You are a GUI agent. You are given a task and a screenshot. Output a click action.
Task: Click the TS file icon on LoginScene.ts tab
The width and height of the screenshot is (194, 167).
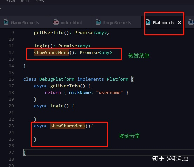click(x=99, y=22)
